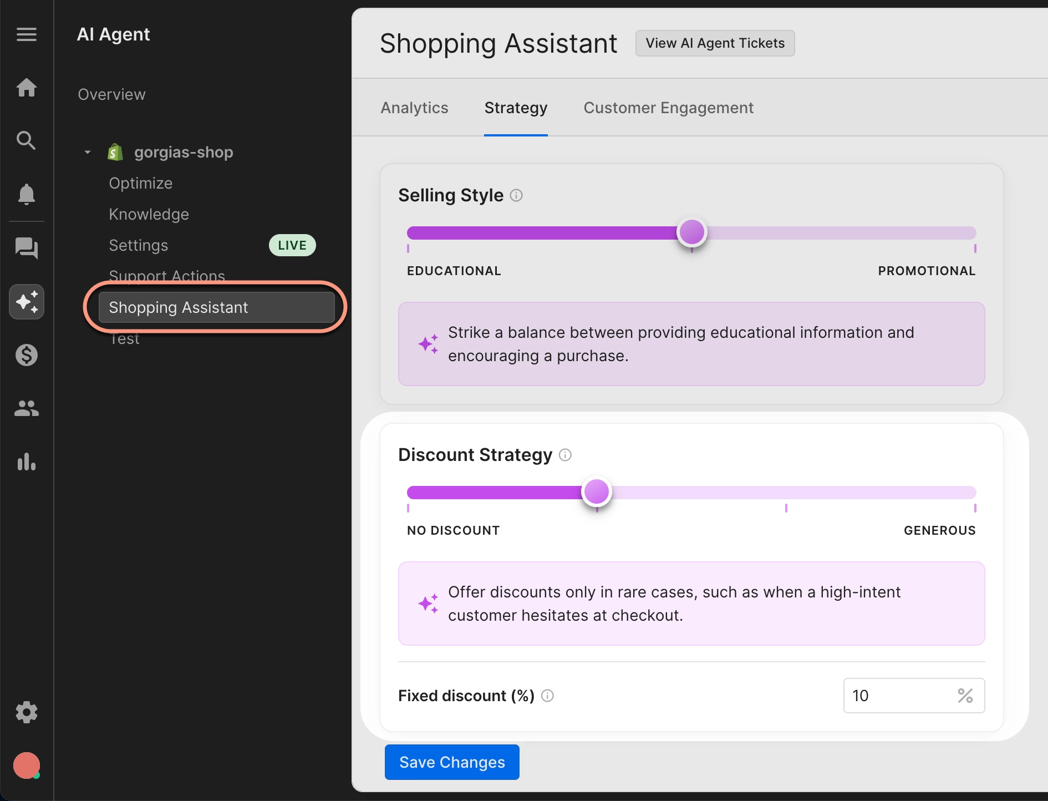
Task: Open Overview in AI Agent menu
Action: [x=111, y=94]
